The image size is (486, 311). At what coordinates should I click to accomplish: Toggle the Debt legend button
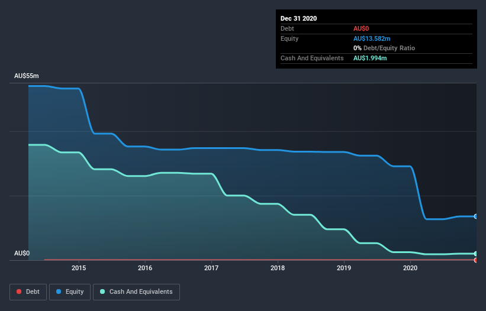28,292
